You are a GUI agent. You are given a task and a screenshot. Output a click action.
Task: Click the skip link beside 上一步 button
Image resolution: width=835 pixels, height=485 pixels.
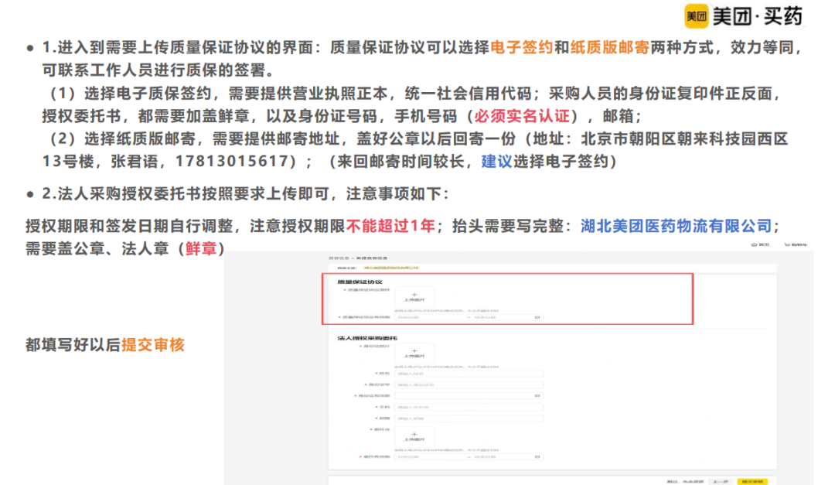pyautogui.click(x=685, y=481)
